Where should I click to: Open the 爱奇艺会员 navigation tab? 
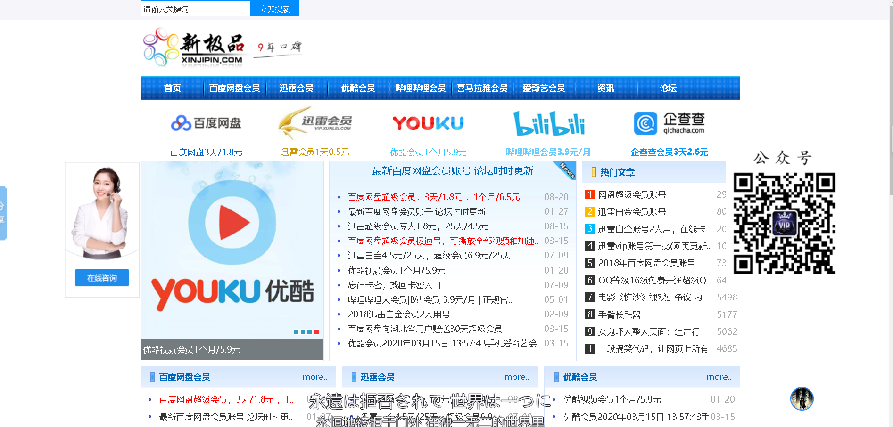coord(544,88)
